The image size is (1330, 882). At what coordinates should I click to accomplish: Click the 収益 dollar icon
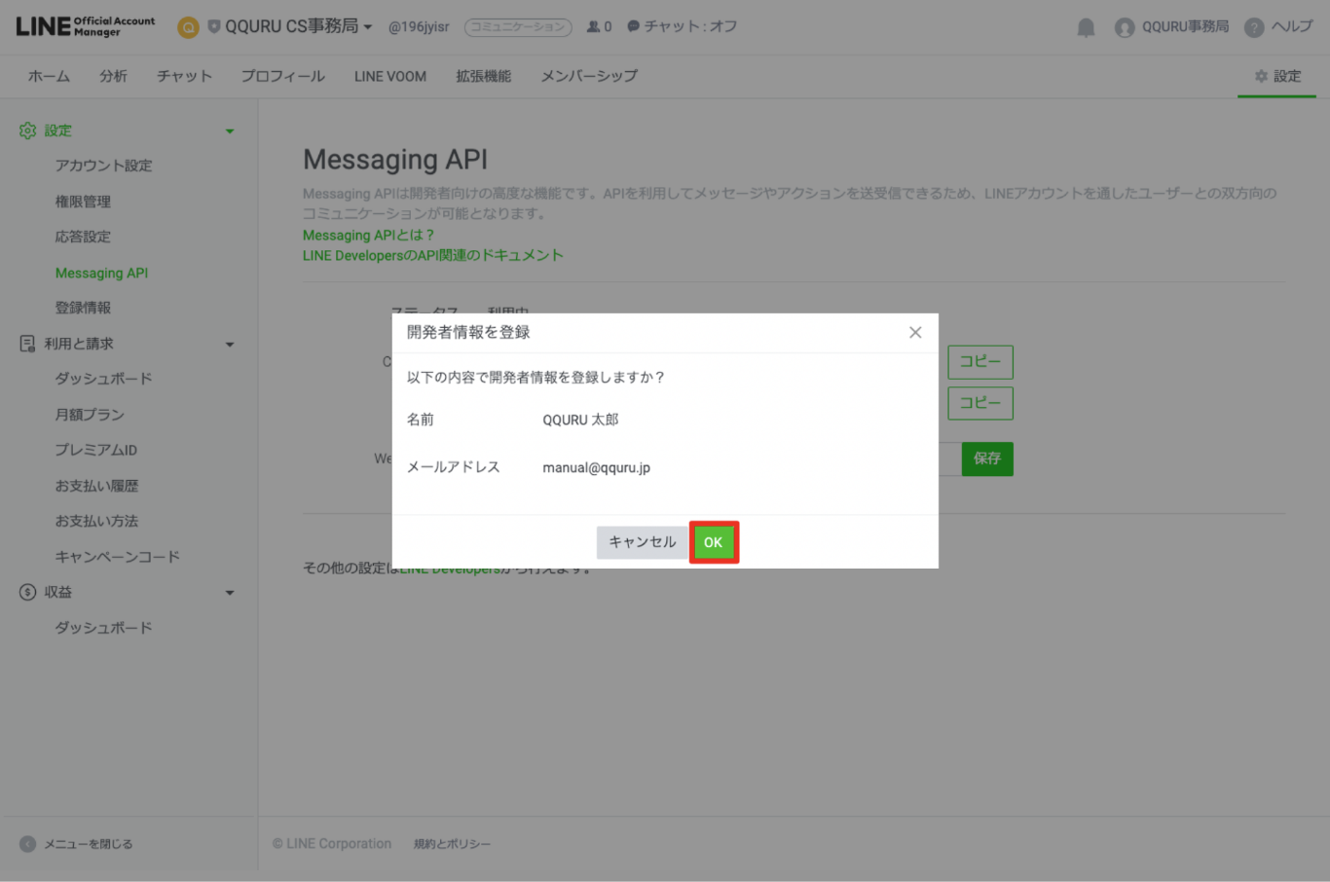coord(27,592)
